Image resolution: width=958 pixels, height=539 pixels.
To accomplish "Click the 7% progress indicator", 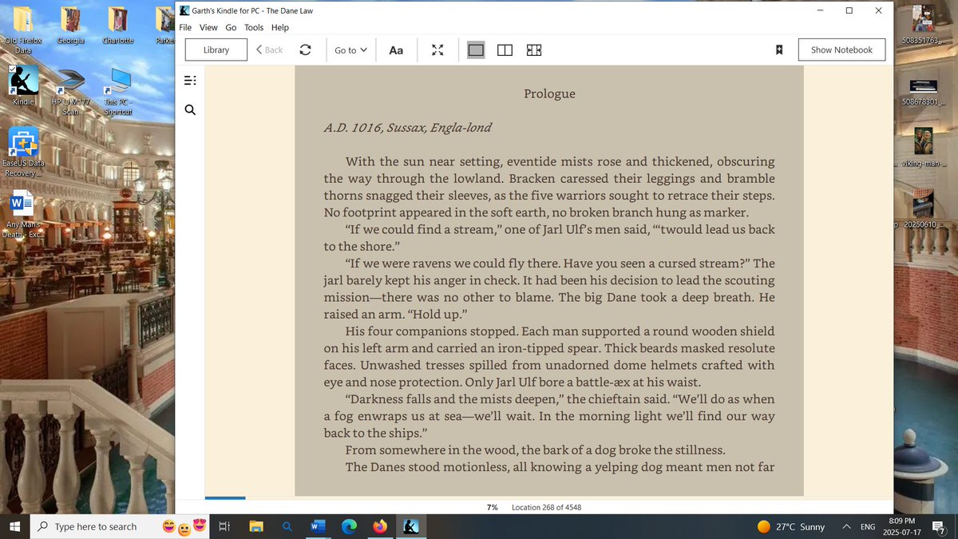I will pyautogui.click(x=493, y=507).
